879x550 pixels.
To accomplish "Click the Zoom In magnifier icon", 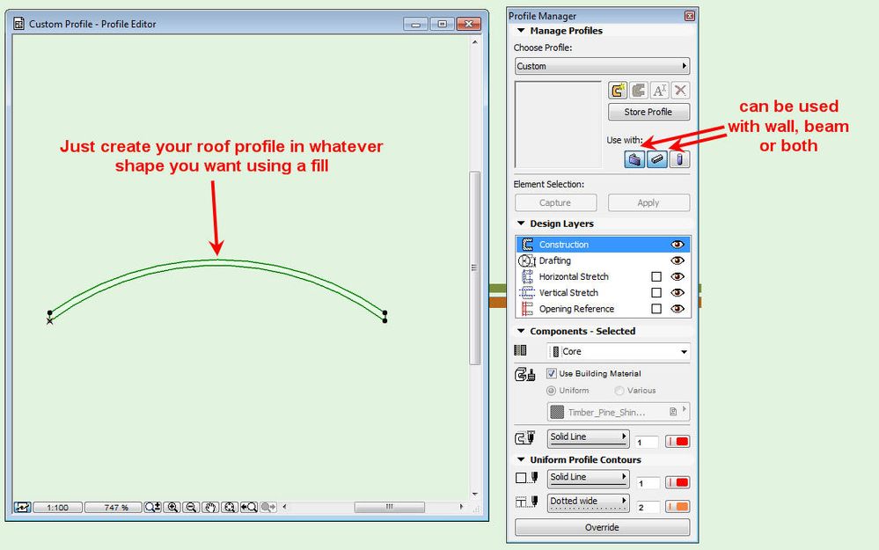I will [172, 508].
